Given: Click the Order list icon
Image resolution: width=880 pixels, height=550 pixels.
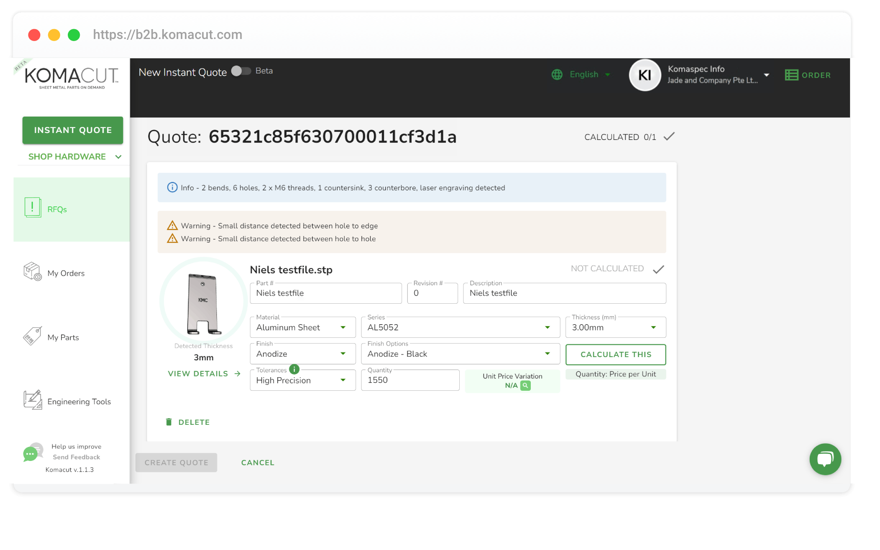Looking at the screenshot, I should pyautogui.click(x=791, y=75).
